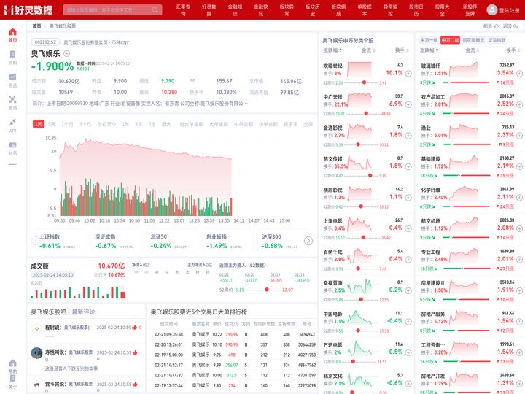The image size is (525, 394).
Task: Click the search magnifier icon in header
Action: point(155,9)
